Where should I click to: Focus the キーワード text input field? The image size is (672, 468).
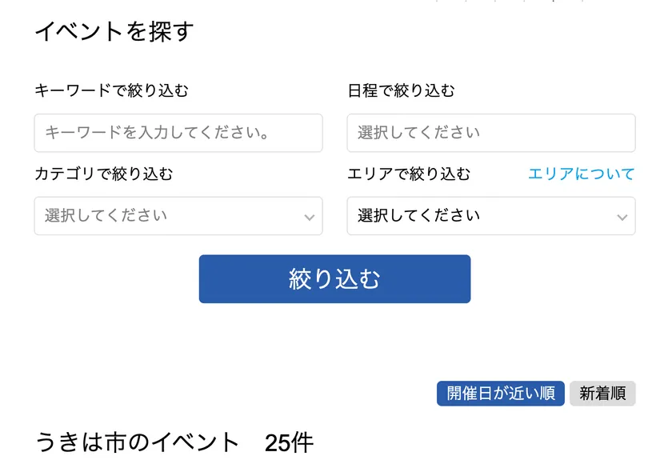[178, 133]
